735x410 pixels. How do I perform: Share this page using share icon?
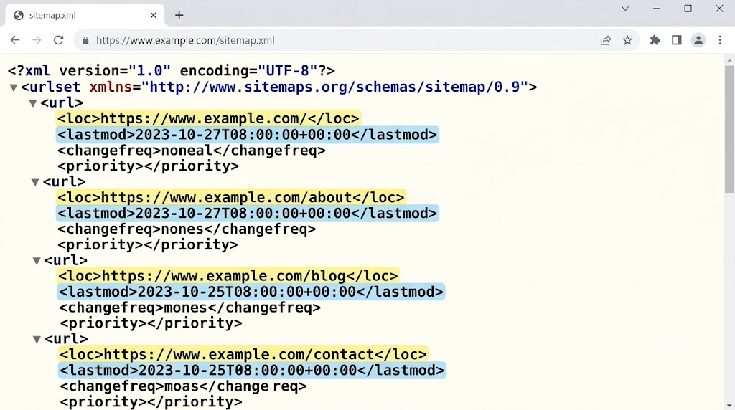coord(606,40)
